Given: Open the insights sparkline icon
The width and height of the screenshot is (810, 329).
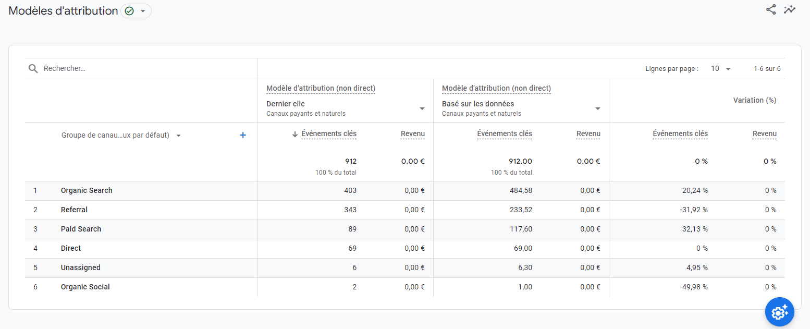Looking at the screenshot, I should [x=790, y=9].
